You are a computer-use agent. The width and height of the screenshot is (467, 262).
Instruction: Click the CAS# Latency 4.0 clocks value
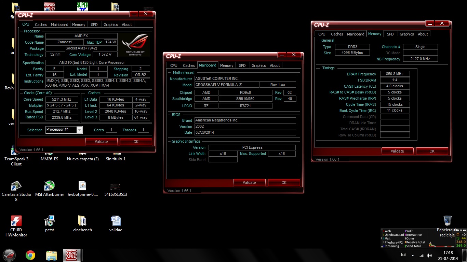click(395, 86)
